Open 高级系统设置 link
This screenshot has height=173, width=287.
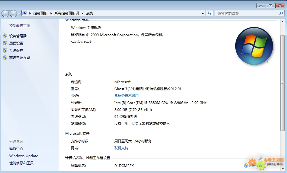[20, 58]
